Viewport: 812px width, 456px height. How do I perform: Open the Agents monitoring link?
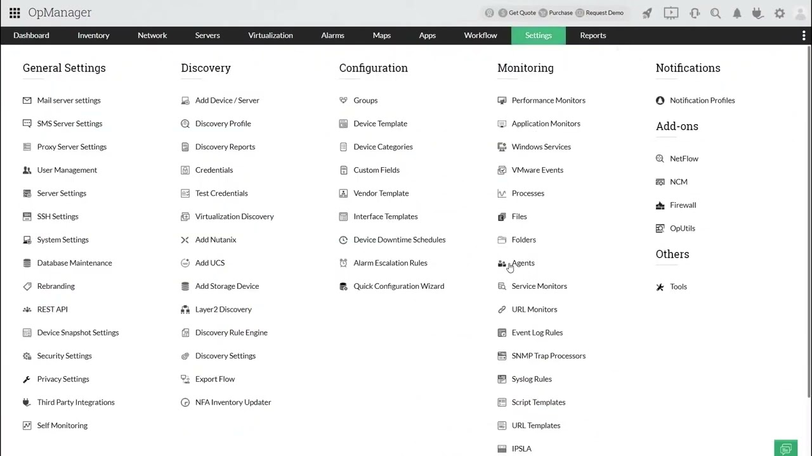pyautogui.click(x=523, y=263)
